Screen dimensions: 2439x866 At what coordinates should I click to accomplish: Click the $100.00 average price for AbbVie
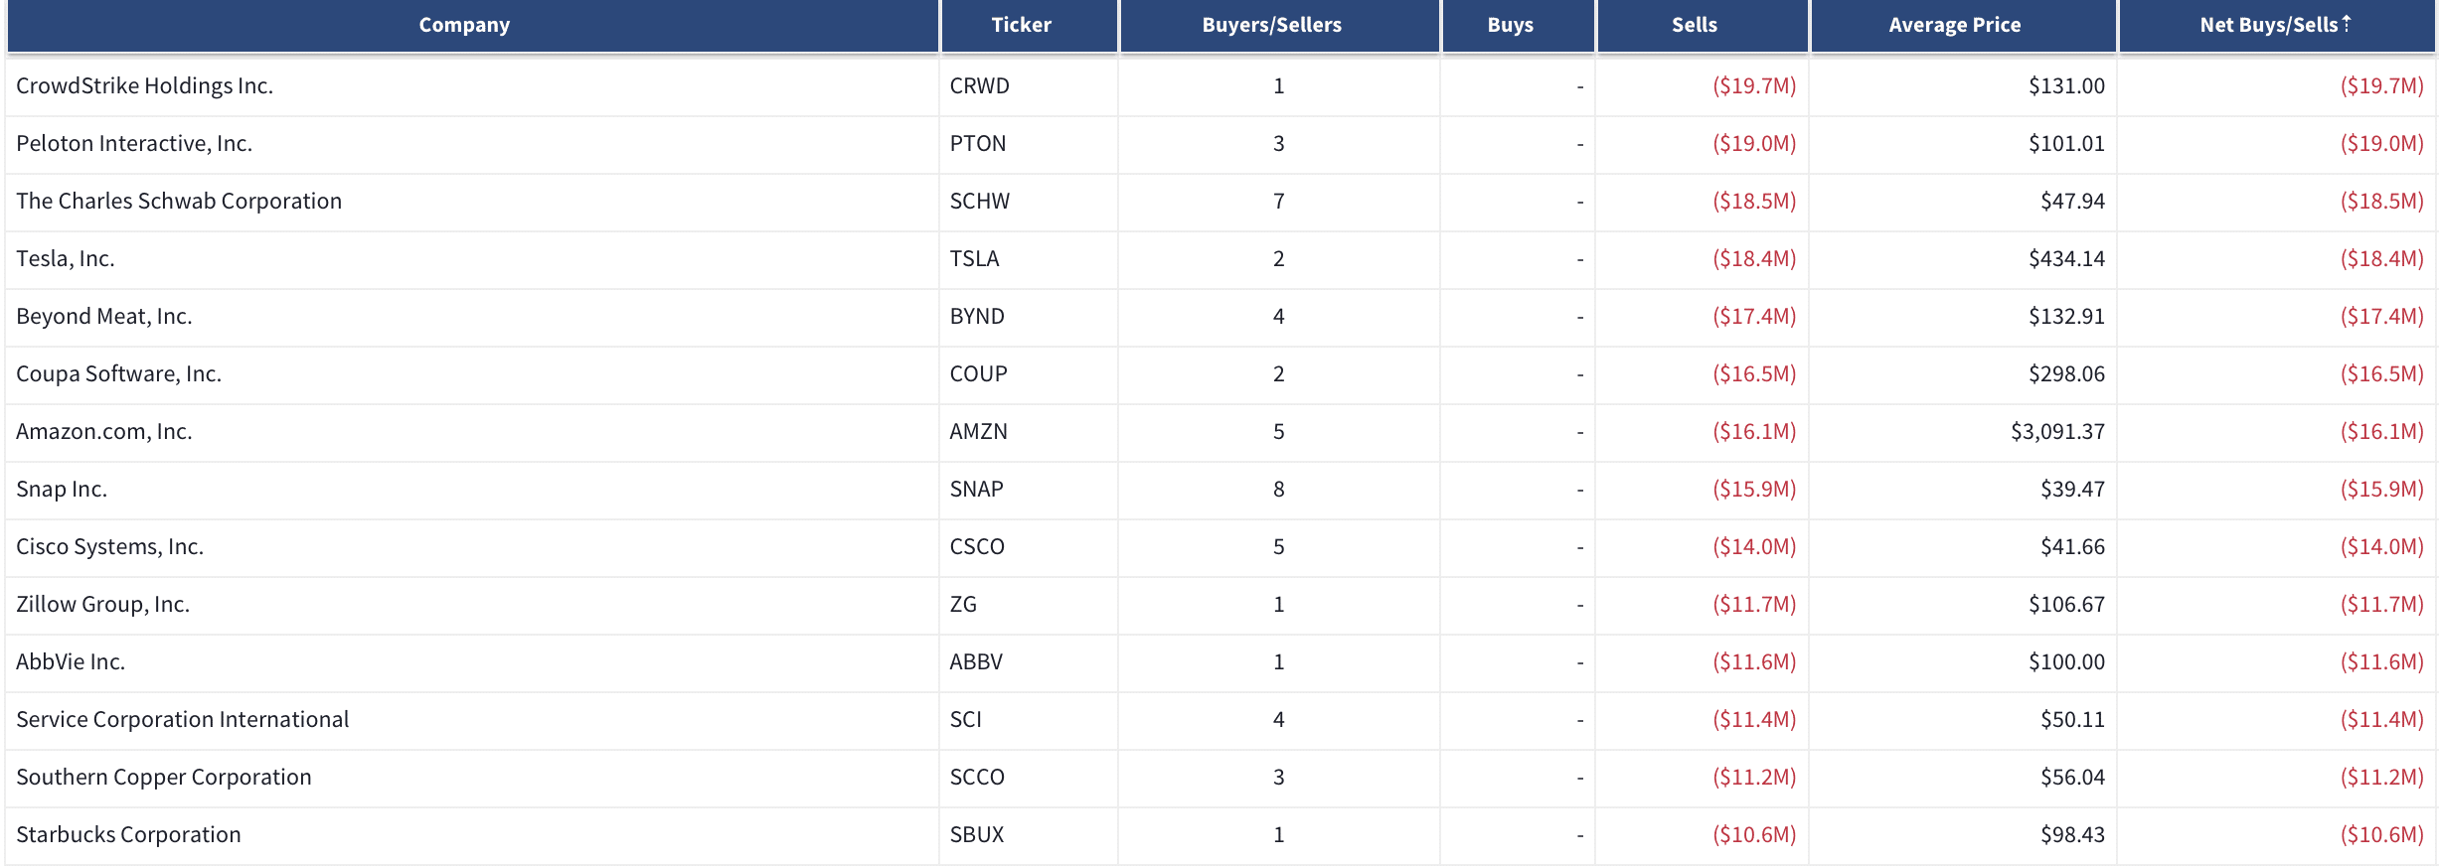pos(2066,662)
